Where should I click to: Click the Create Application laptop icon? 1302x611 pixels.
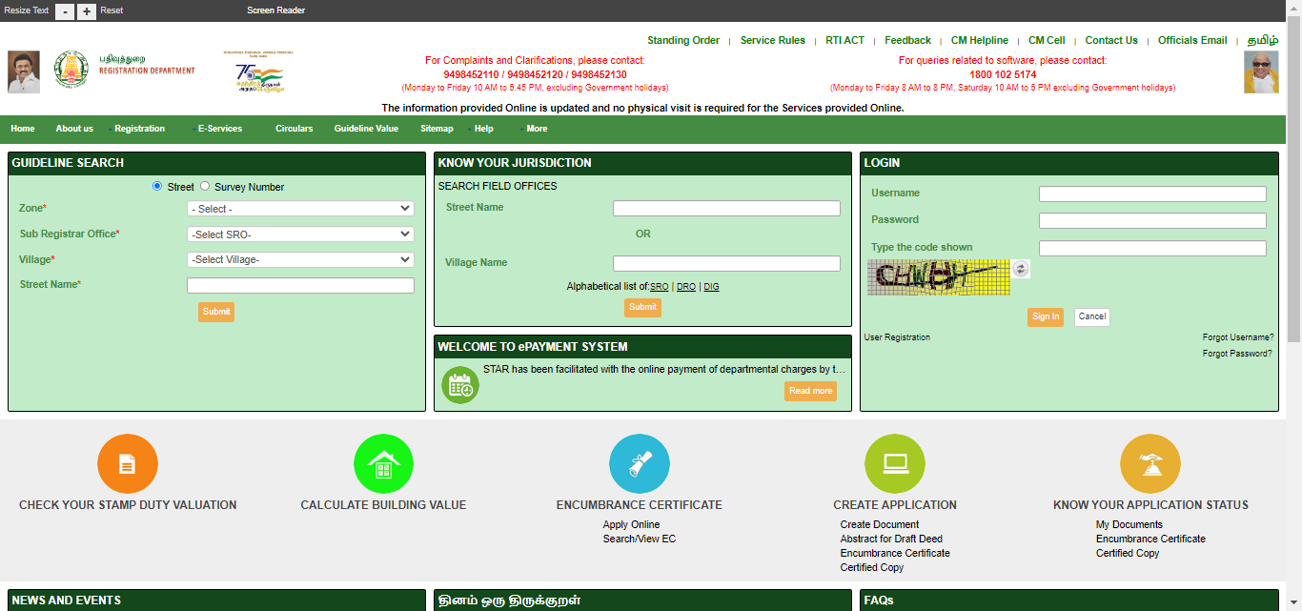click(x=894, y=463)
